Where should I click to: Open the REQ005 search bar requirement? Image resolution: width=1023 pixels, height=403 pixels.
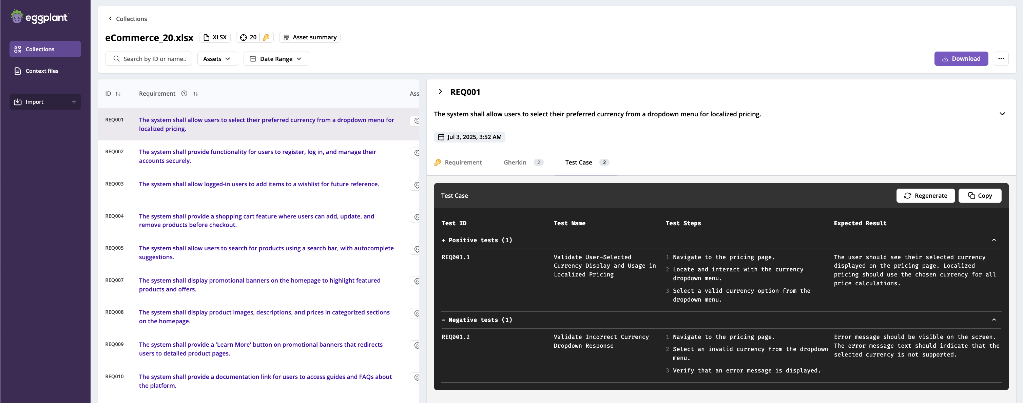[x=266, y=252]
